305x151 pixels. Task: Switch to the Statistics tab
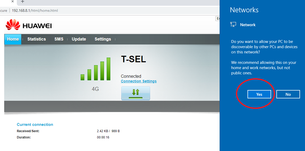[x=37, y=39]
